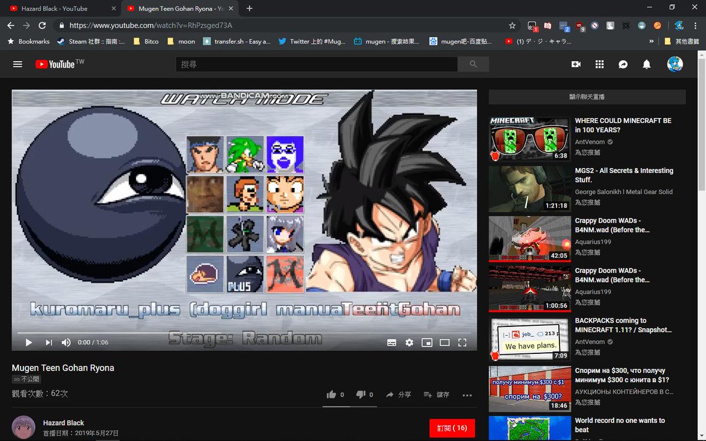Enter full screen mode
The image size is (706, 441).
[462, 342]
